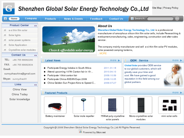
Task: Click the Solar mole repeller product thumbnail
Action: [x=84, y=105]
